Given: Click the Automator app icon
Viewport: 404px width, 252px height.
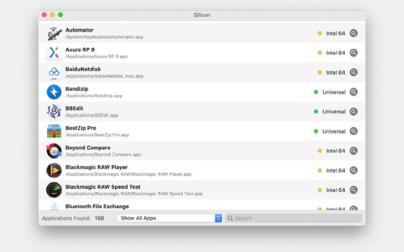Looking at the screenshot, I should click(x=54, y=33).
